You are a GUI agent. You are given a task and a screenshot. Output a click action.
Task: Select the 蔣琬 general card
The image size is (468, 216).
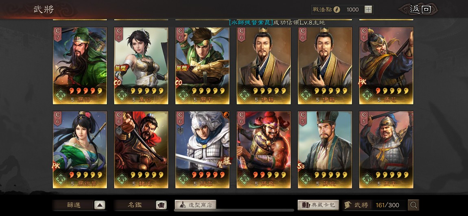325,150
